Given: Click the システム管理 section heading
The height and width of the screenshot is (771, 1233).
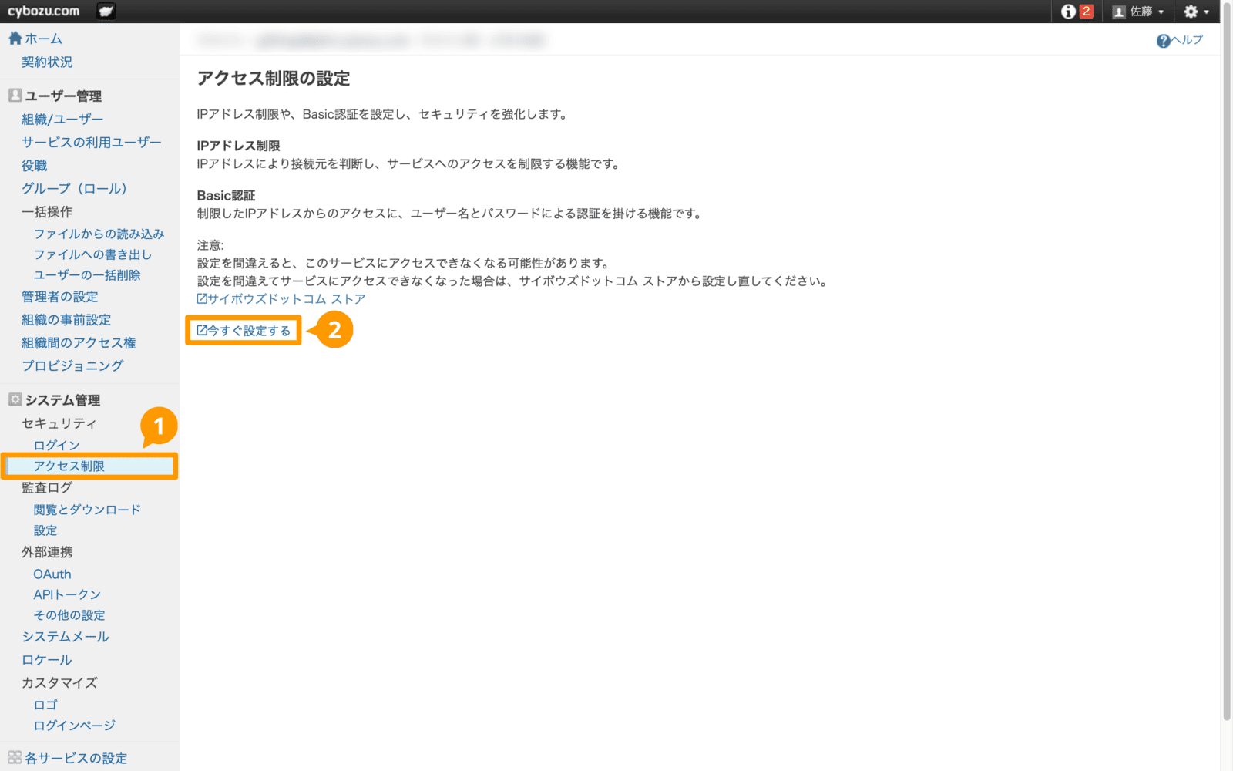Looking at the screenshot, I should (62, 400).
